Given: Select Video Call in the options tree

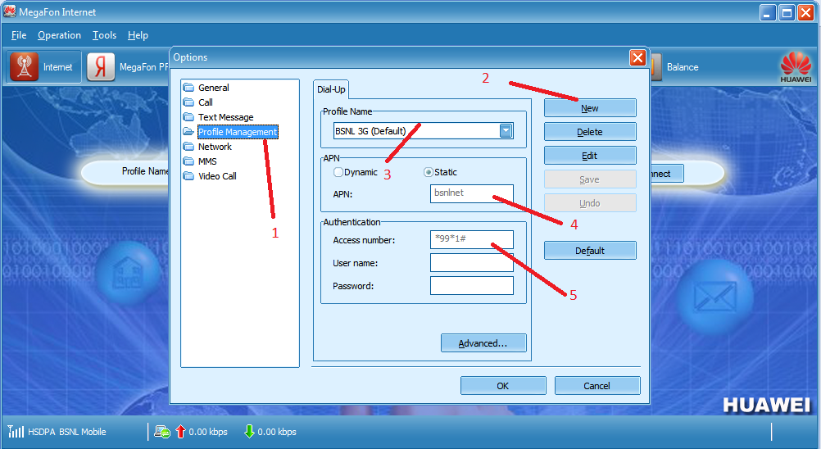Looking at the screenshot, I should click(x=217, y=176).
